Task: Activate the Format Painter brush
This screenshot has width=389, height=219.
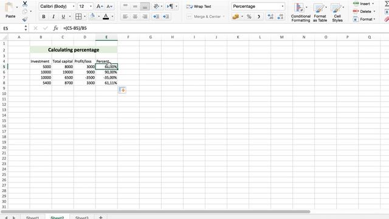Action: [x=25, y=19]
